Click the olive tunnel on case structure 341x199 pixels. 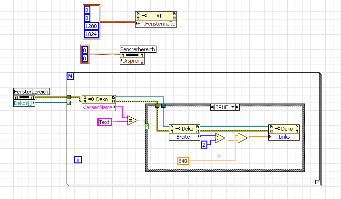tap(157, 106)
